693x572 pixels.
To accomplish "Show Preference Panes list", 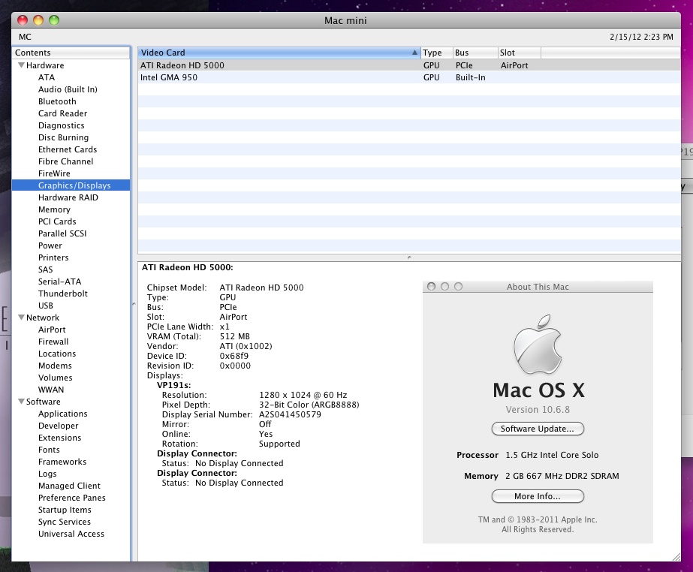I will [72, 498].
